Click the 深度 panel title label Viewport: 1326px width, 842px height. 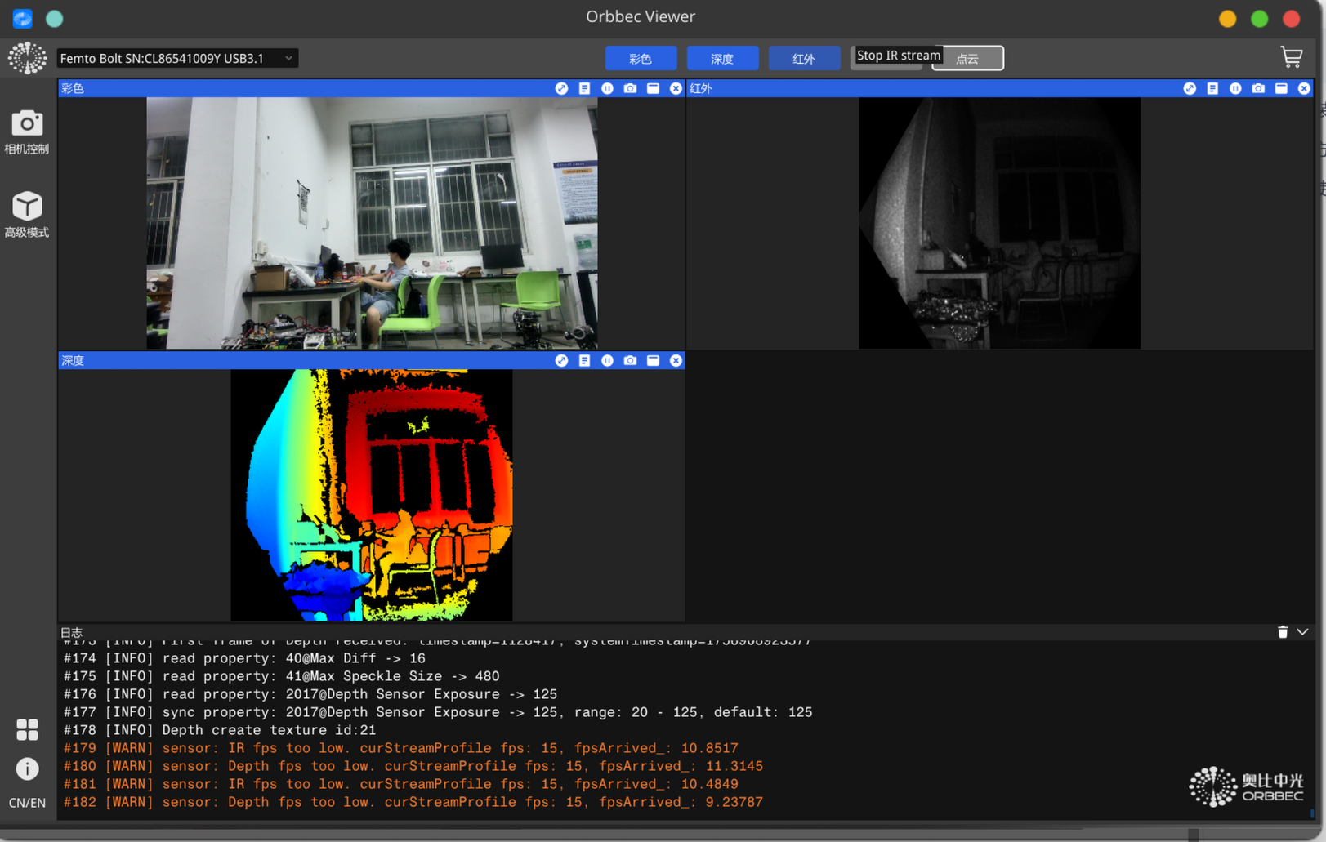(x=73, y=360)
